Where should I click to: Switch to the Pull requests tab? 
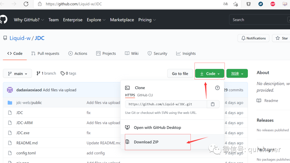coord(45,53)
